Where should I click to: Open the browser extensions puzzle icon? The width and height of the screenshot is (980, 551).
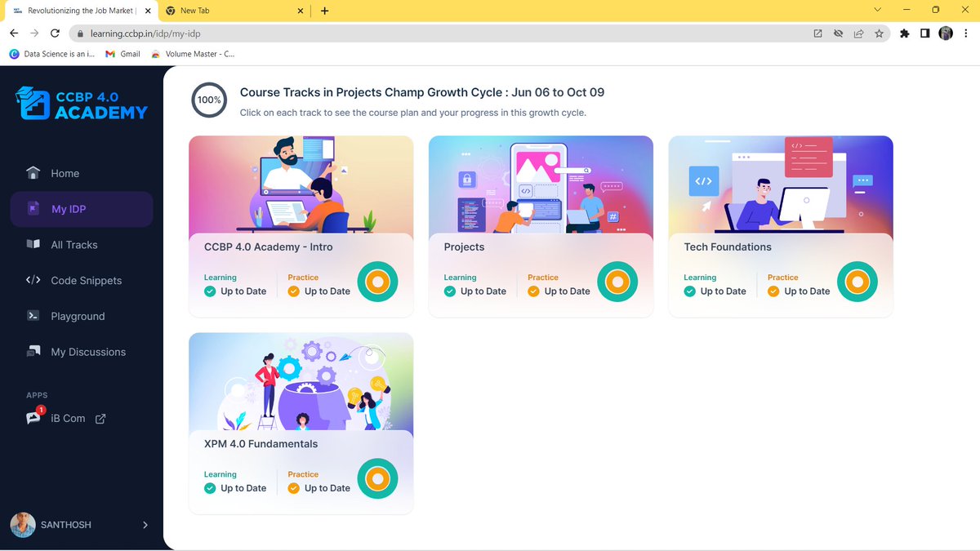[x=904, y=33]
